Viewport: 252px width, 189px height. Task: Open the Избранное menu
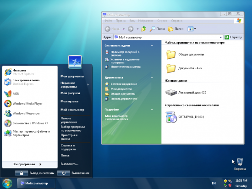point(146,21)
